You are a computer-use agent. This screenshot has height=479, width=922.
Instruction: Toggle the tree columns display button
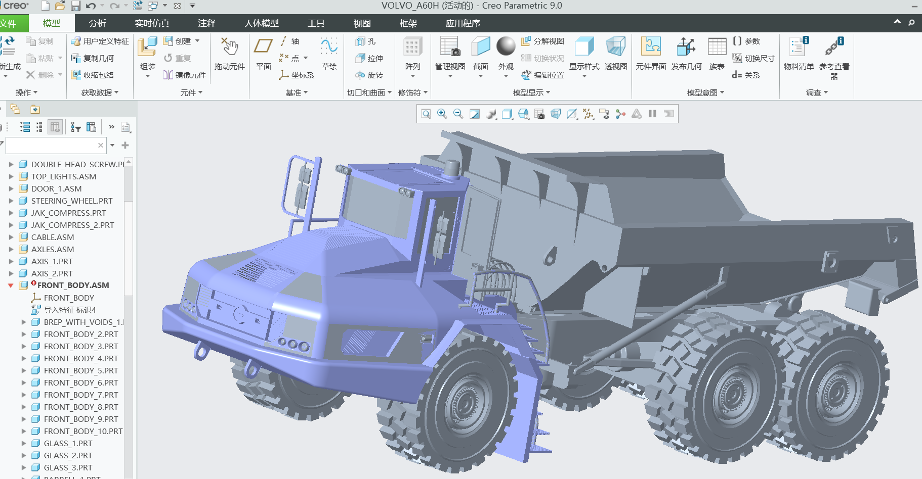point(55,127)
